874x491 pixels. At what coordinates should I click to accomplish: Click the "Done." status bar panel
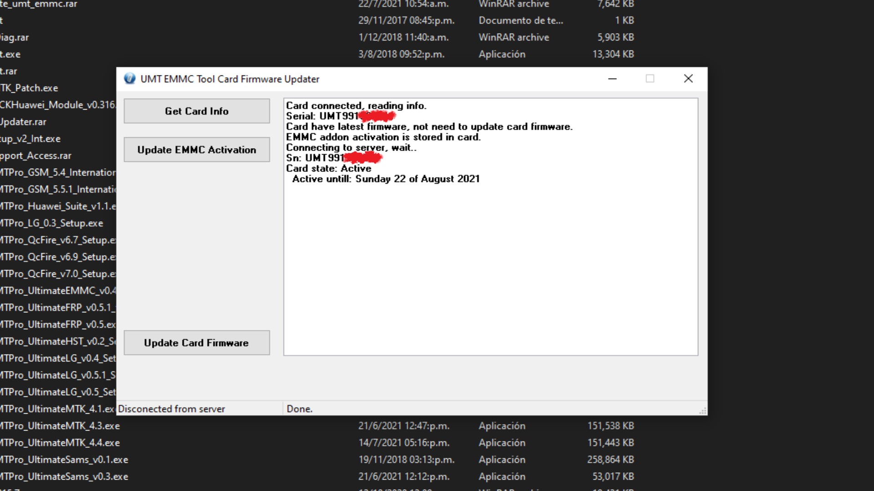click(300, 409)
